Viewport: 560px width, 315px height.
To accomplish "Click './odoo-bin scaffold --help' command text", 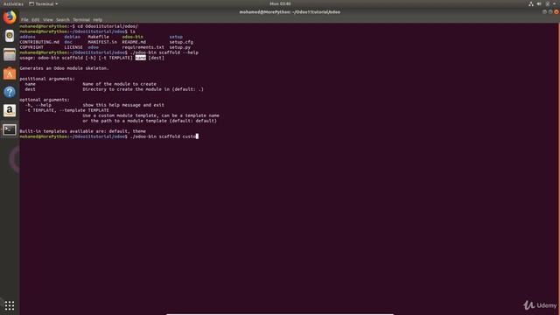I will tap(164, 52).
